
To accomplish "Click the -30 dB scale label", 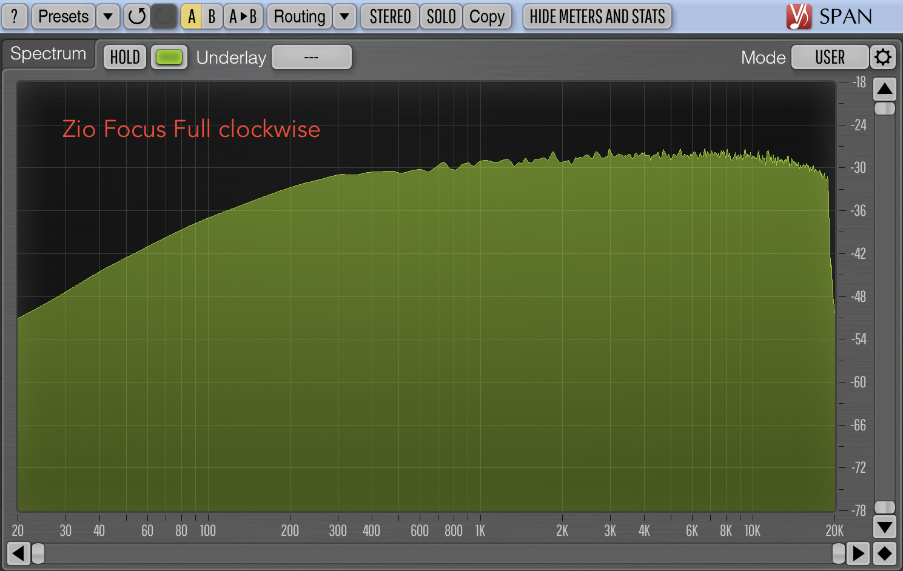I will click(x=859, y=168).
